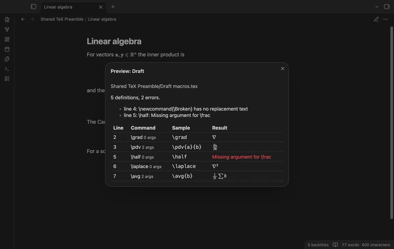This screenshot has width=394, height=249.
Task: Open the command palette terminal icon
Action: click(x=7, y=69)
